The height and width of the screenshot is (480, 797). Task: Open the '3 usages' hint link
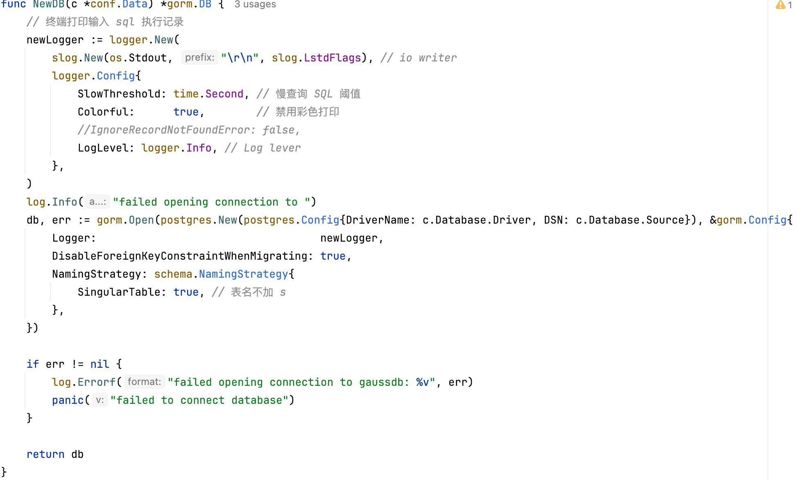[x=255, y=5]
